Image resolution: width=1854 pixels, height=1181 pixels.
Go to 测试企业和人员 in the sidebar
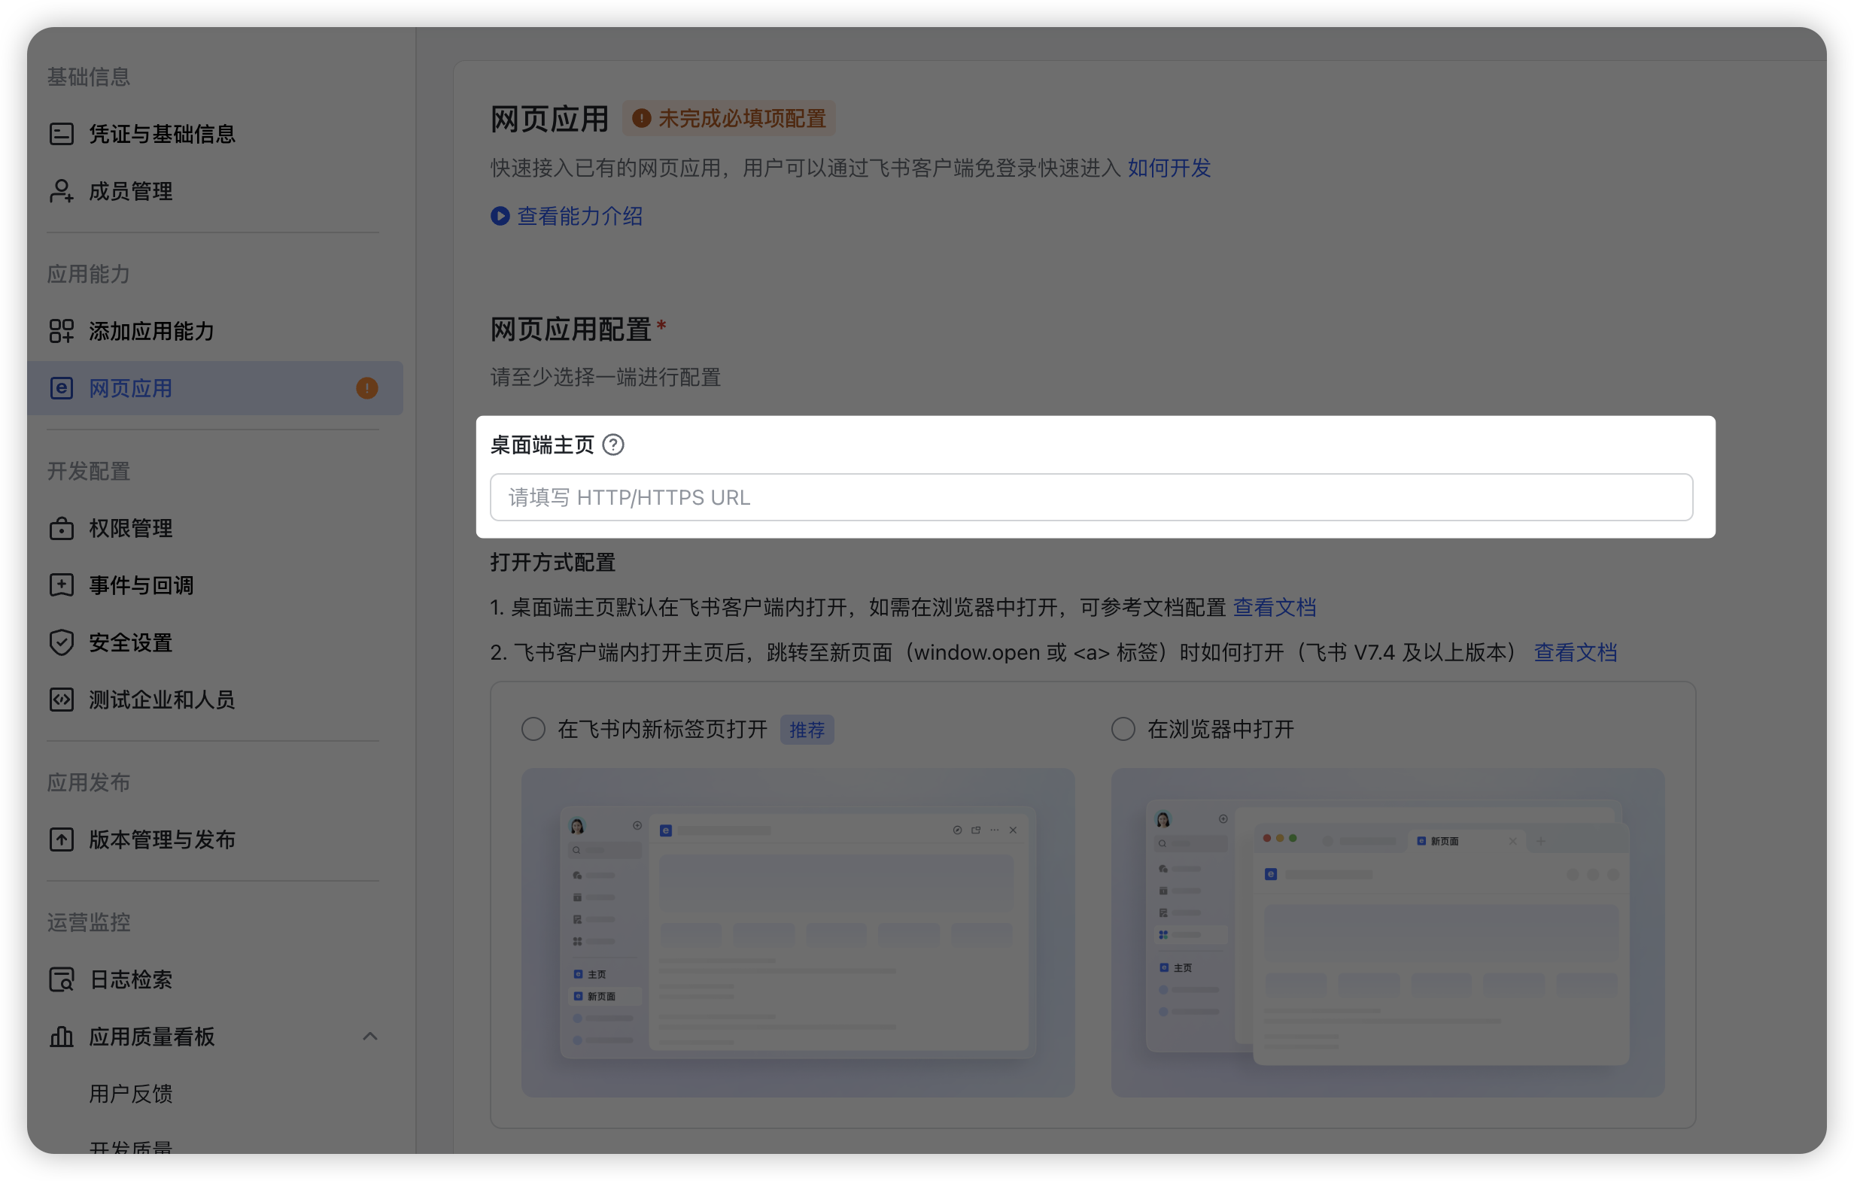162,699
